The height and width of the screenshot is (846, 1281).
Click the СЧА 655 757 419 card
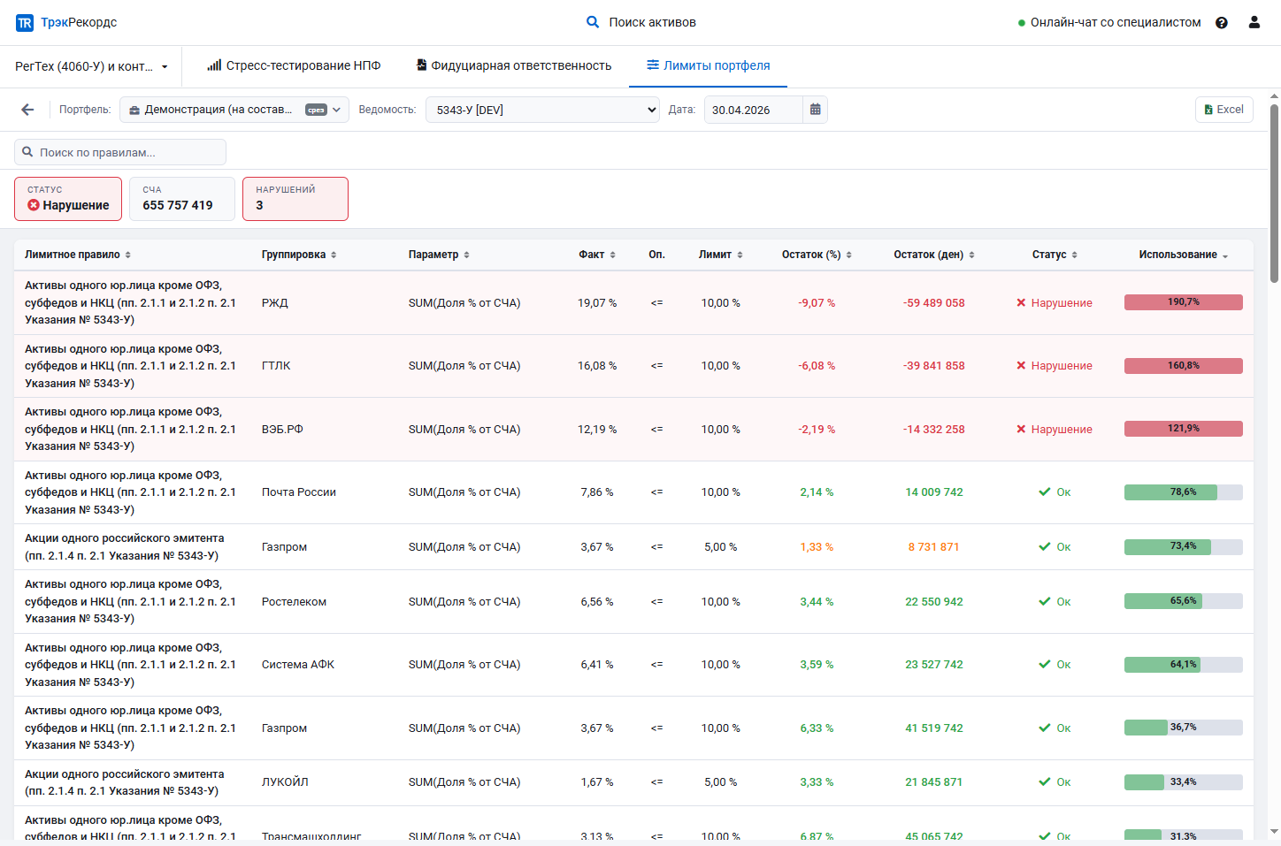tap(182, 199)
